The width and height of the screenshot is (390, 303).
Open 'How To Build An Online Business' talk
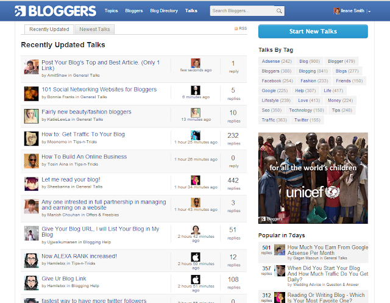click(84, 157)
